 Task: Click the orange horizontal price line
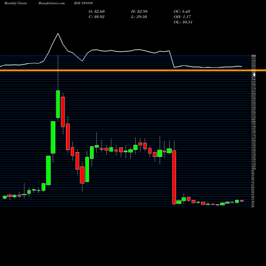133,70
